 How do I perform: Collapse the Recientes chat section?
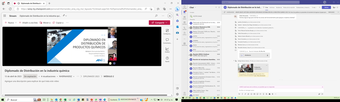189,20
